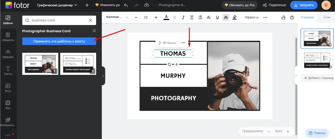Click Применить эти шаблоны к холсту button
Screen dimensions: 335x139
[x=59, y=41]
